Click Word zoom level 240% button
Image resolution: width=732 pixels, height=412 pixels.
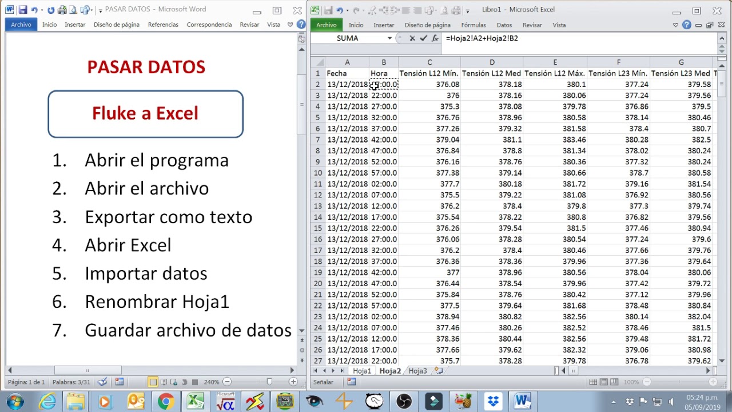212,382
